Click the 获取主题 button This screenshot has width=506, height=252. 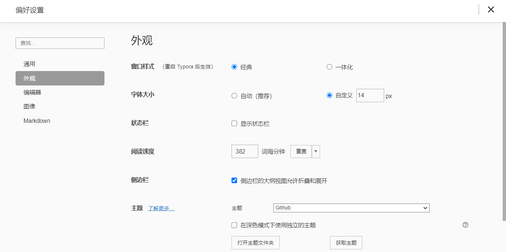point(346,242)
